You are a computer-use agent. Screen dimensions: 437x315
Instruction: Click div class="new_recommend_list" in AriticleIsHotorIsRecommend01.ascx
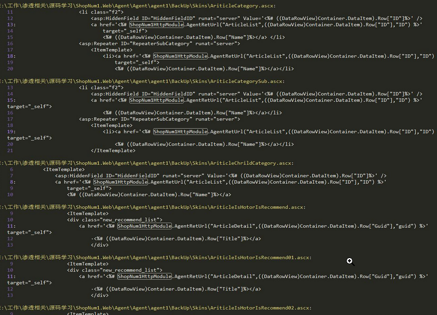click(x=115, y=270)
